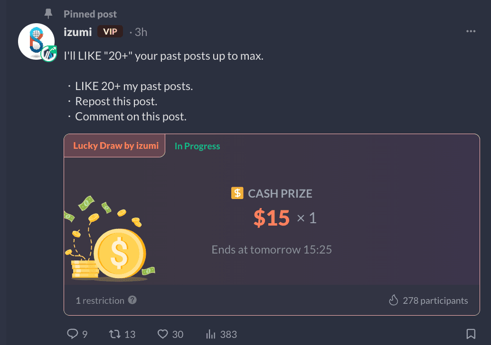
Task: Repost this post via the arrows icon
Action: [x=114, y=334]
